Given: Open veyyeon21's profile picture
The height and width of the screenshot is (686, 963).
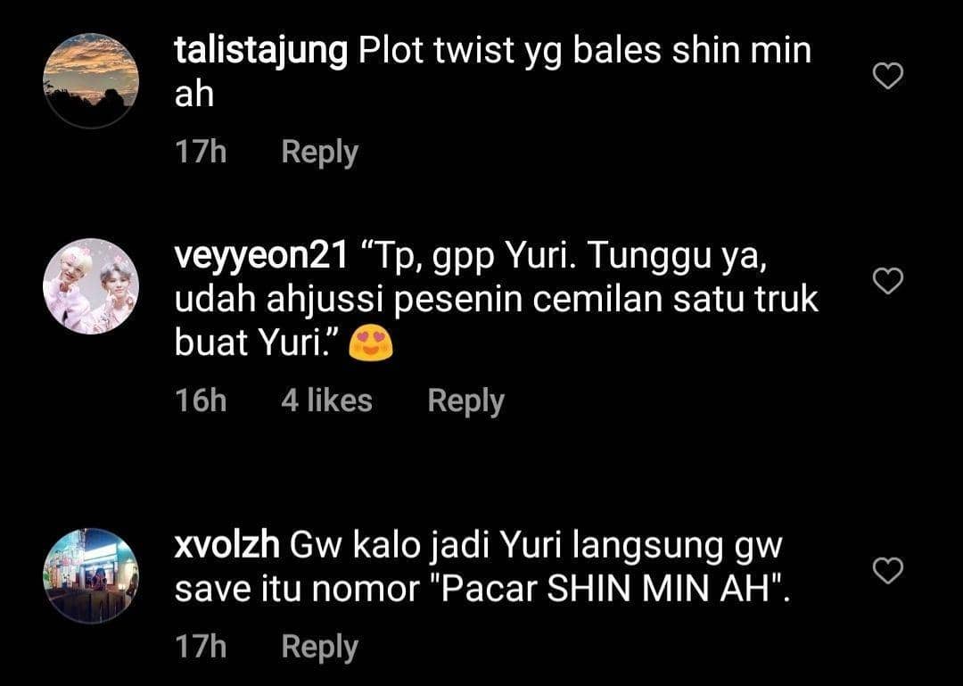Looking at the screenshot, I should point(91,286).
